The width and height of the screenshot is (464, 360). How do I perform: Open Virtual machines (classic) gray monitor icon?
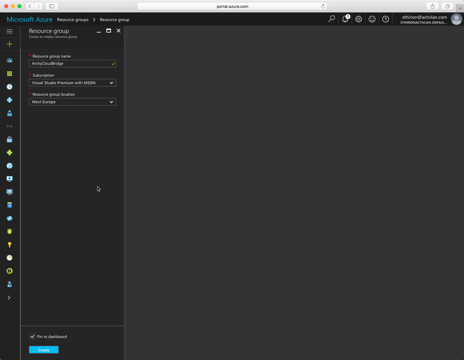pyautogui.click(x=10, y=192)
